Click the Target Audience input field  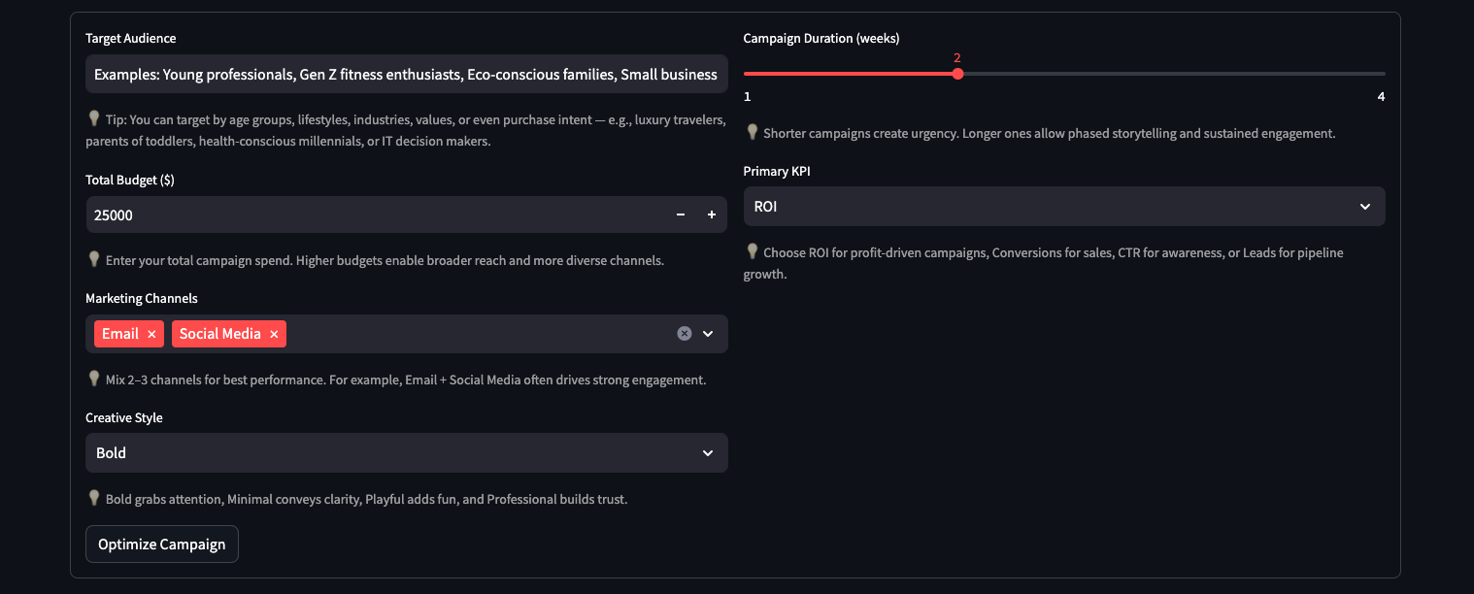point(406,73)
